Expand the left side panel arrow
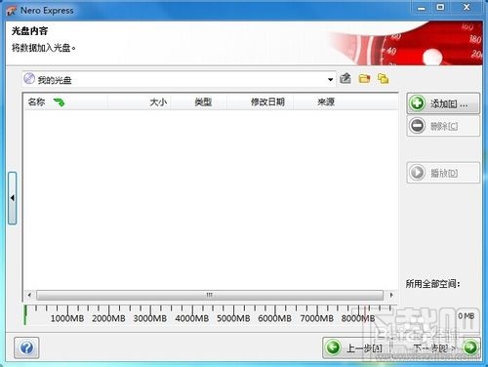The width and height of the screenshot is (488, 367). pos(13,198)
